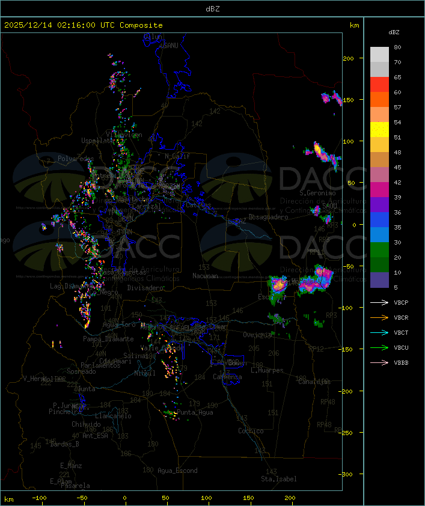
Task: Select the light blue 30-35 dBZ swatch
Action: tap(379, 234)
